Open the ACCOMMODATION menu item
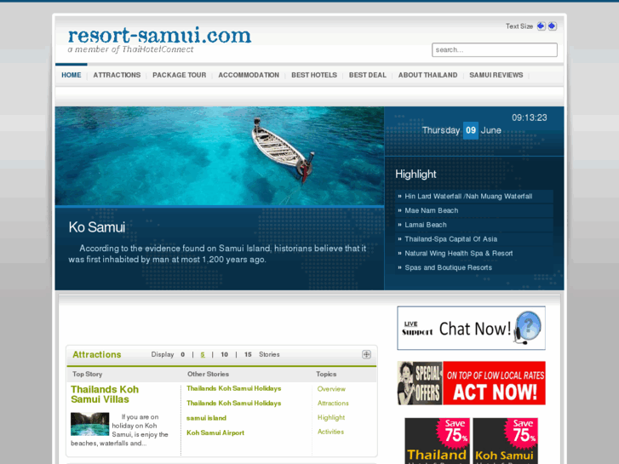Screen dimensions: 619x464 249,75
